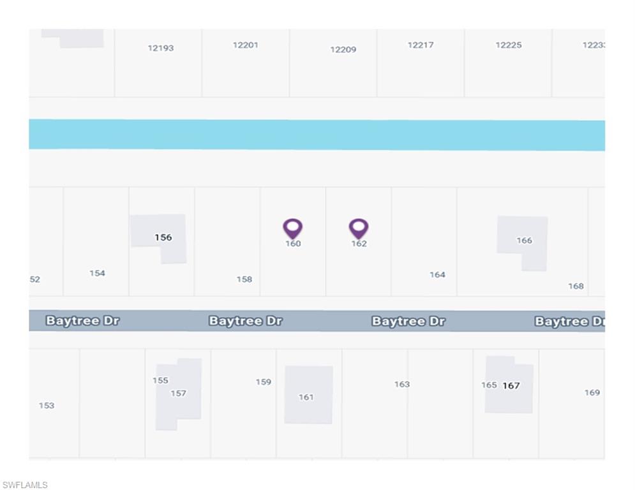Select the vacant lot labeled 158
Screen dimensions: 635x490
coord(244,279)
